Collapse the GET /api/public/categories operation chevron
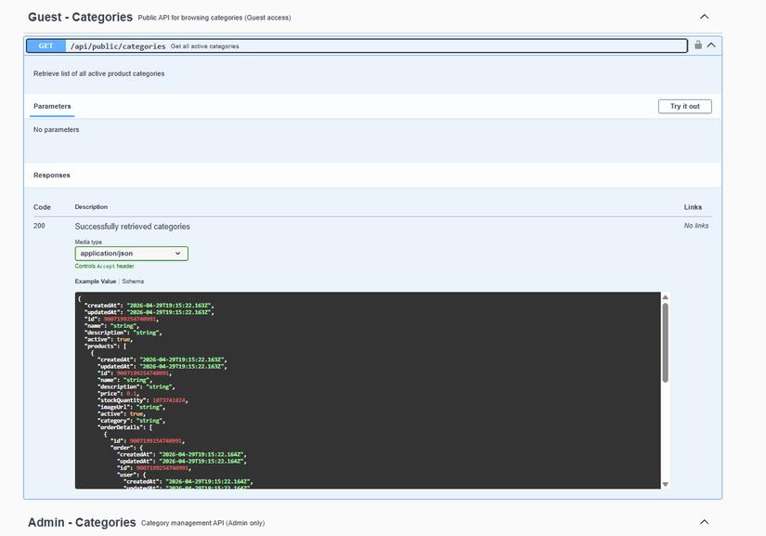 [x=711, y=45]
